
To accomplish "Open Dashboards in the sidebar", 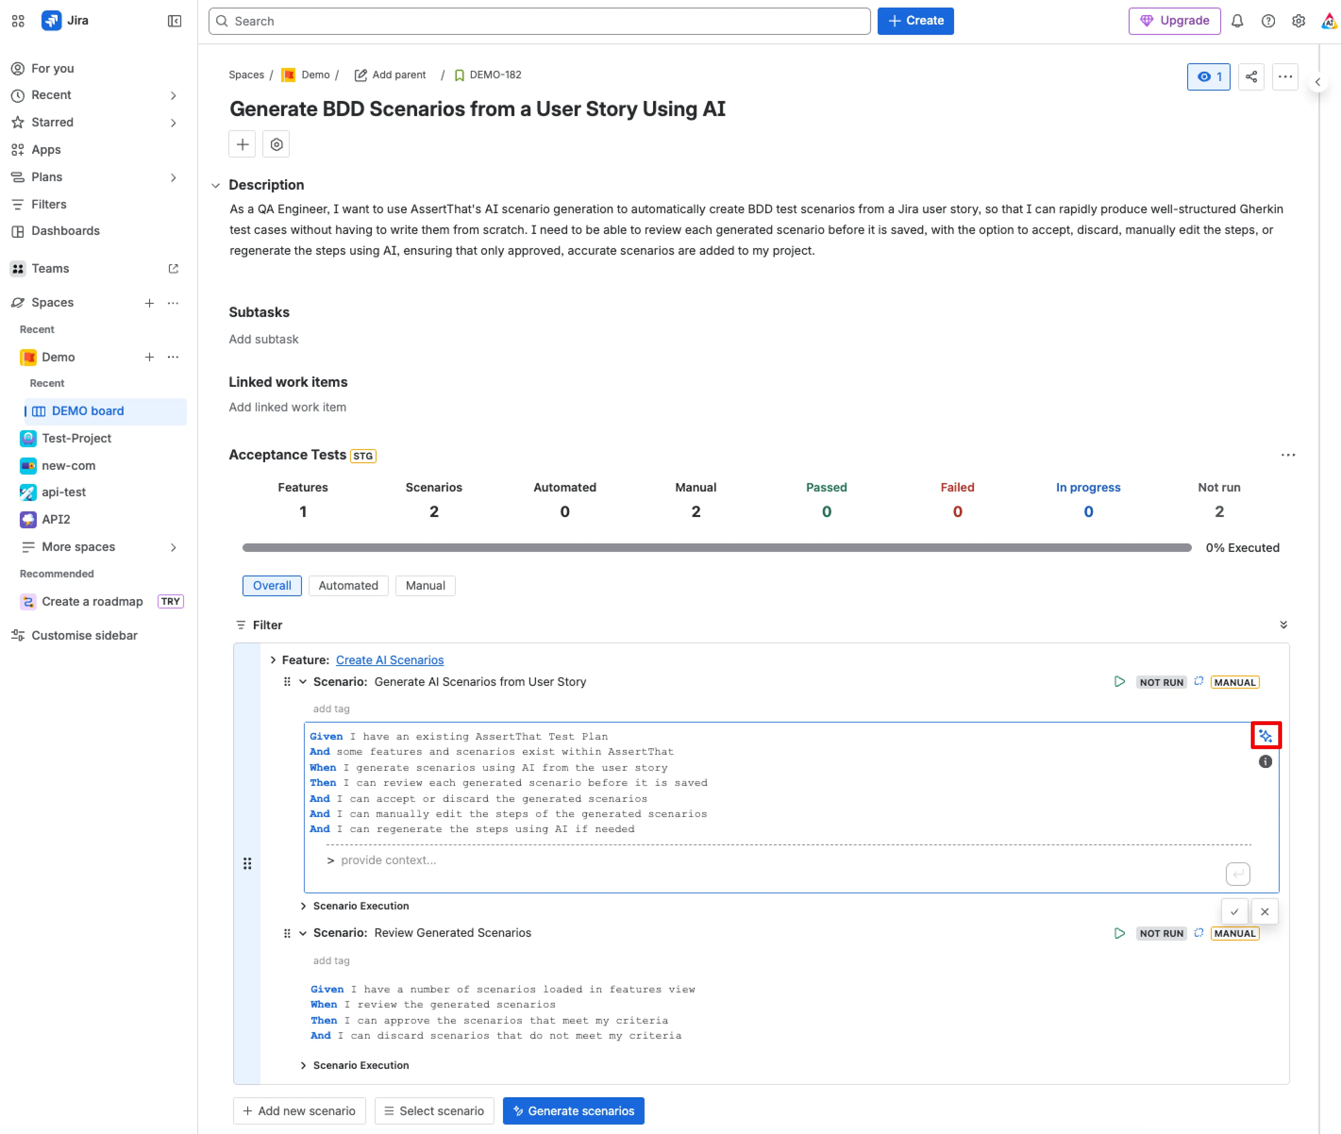I will point(65,231).
